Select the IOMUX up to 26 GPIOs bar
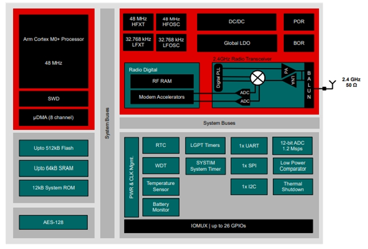The image size is (368, 249). (x=219, y=226)
